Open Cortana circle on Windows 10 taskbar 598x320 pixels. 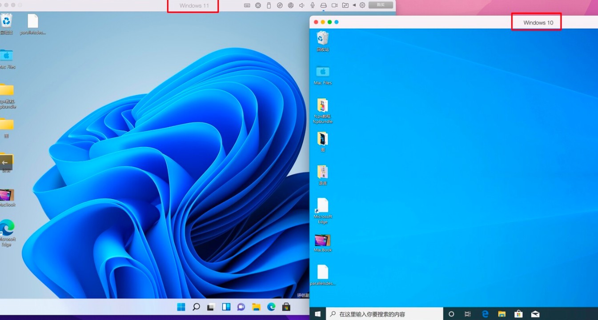coord(451,314)
